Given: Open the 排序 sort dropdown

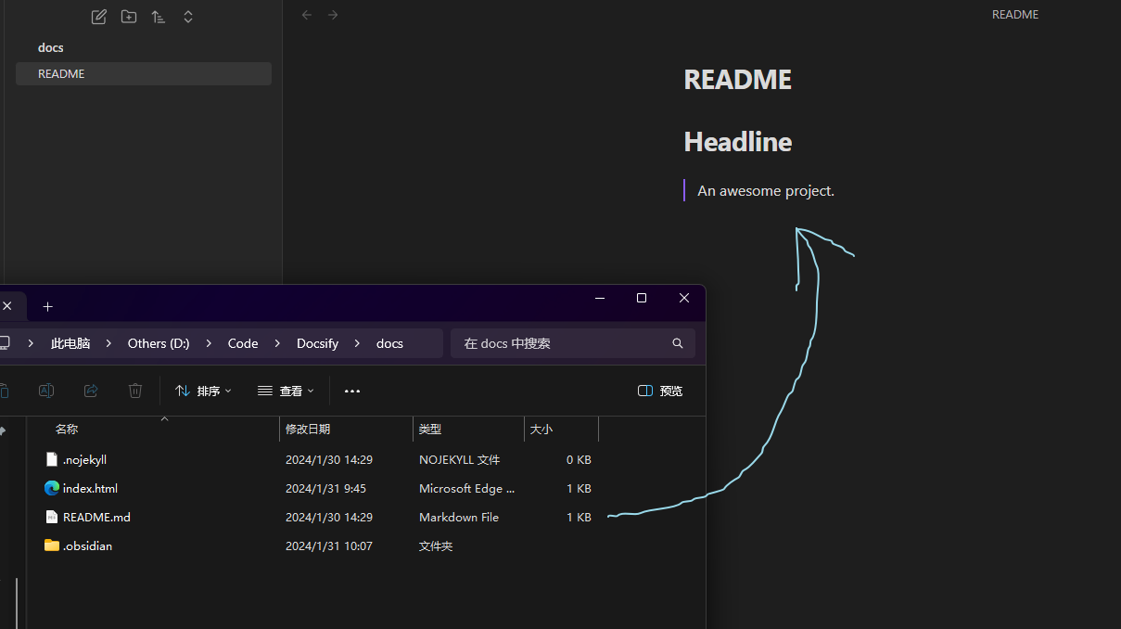Looking at the screenshot, I should tap(203, 391).
